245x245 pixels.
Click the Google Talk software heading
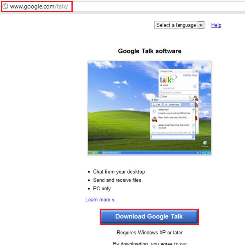pyautogui.click(x=149, y=51)
